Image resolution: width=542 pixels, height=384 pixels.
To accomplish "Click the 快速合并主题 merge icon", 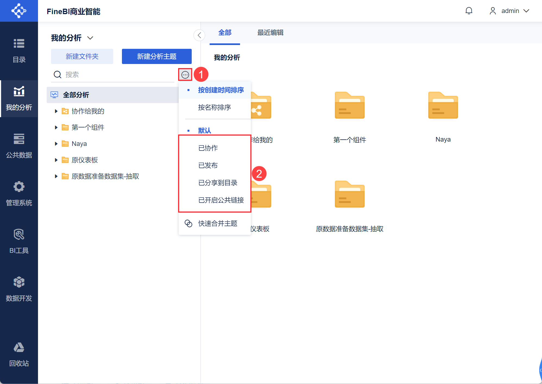I will pyautogui.click(x=188, y=223).
